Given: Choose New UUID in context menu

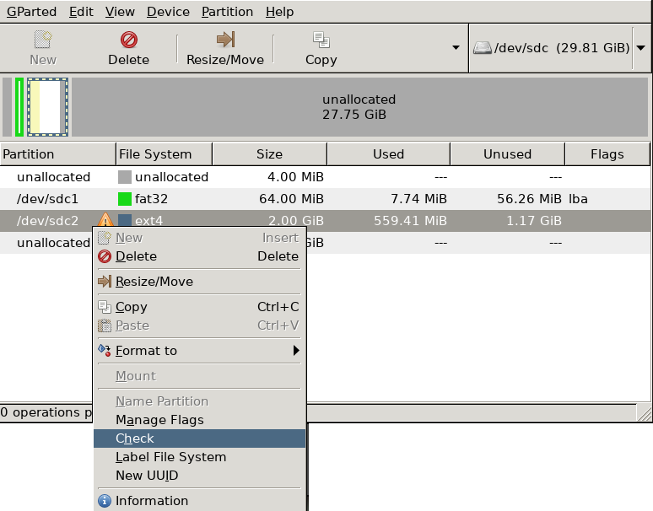Looking at the screenshot, I should 199,476.
